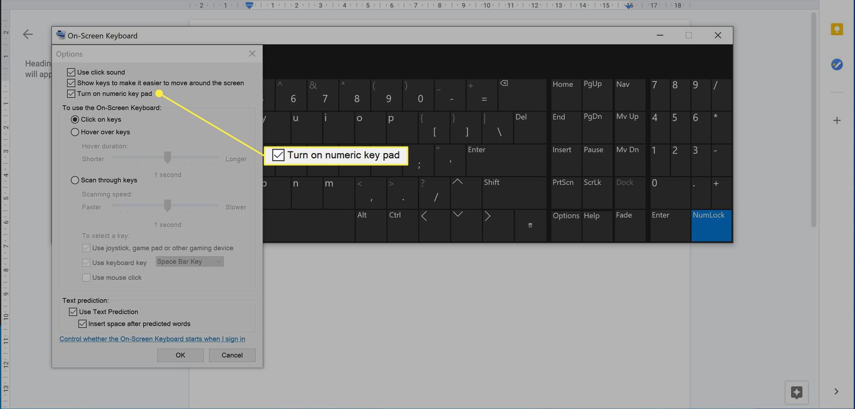Uncheck Turn on numeric key pad

point(71,94)
